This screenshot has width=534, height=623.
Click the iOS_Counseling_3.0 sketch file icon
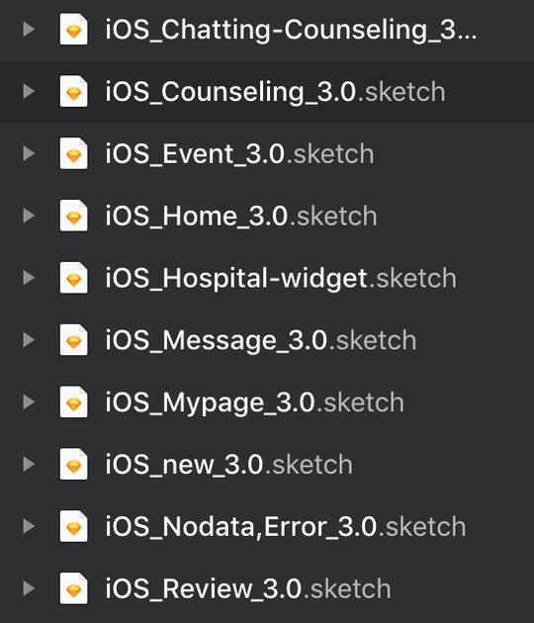pos(73,91)
